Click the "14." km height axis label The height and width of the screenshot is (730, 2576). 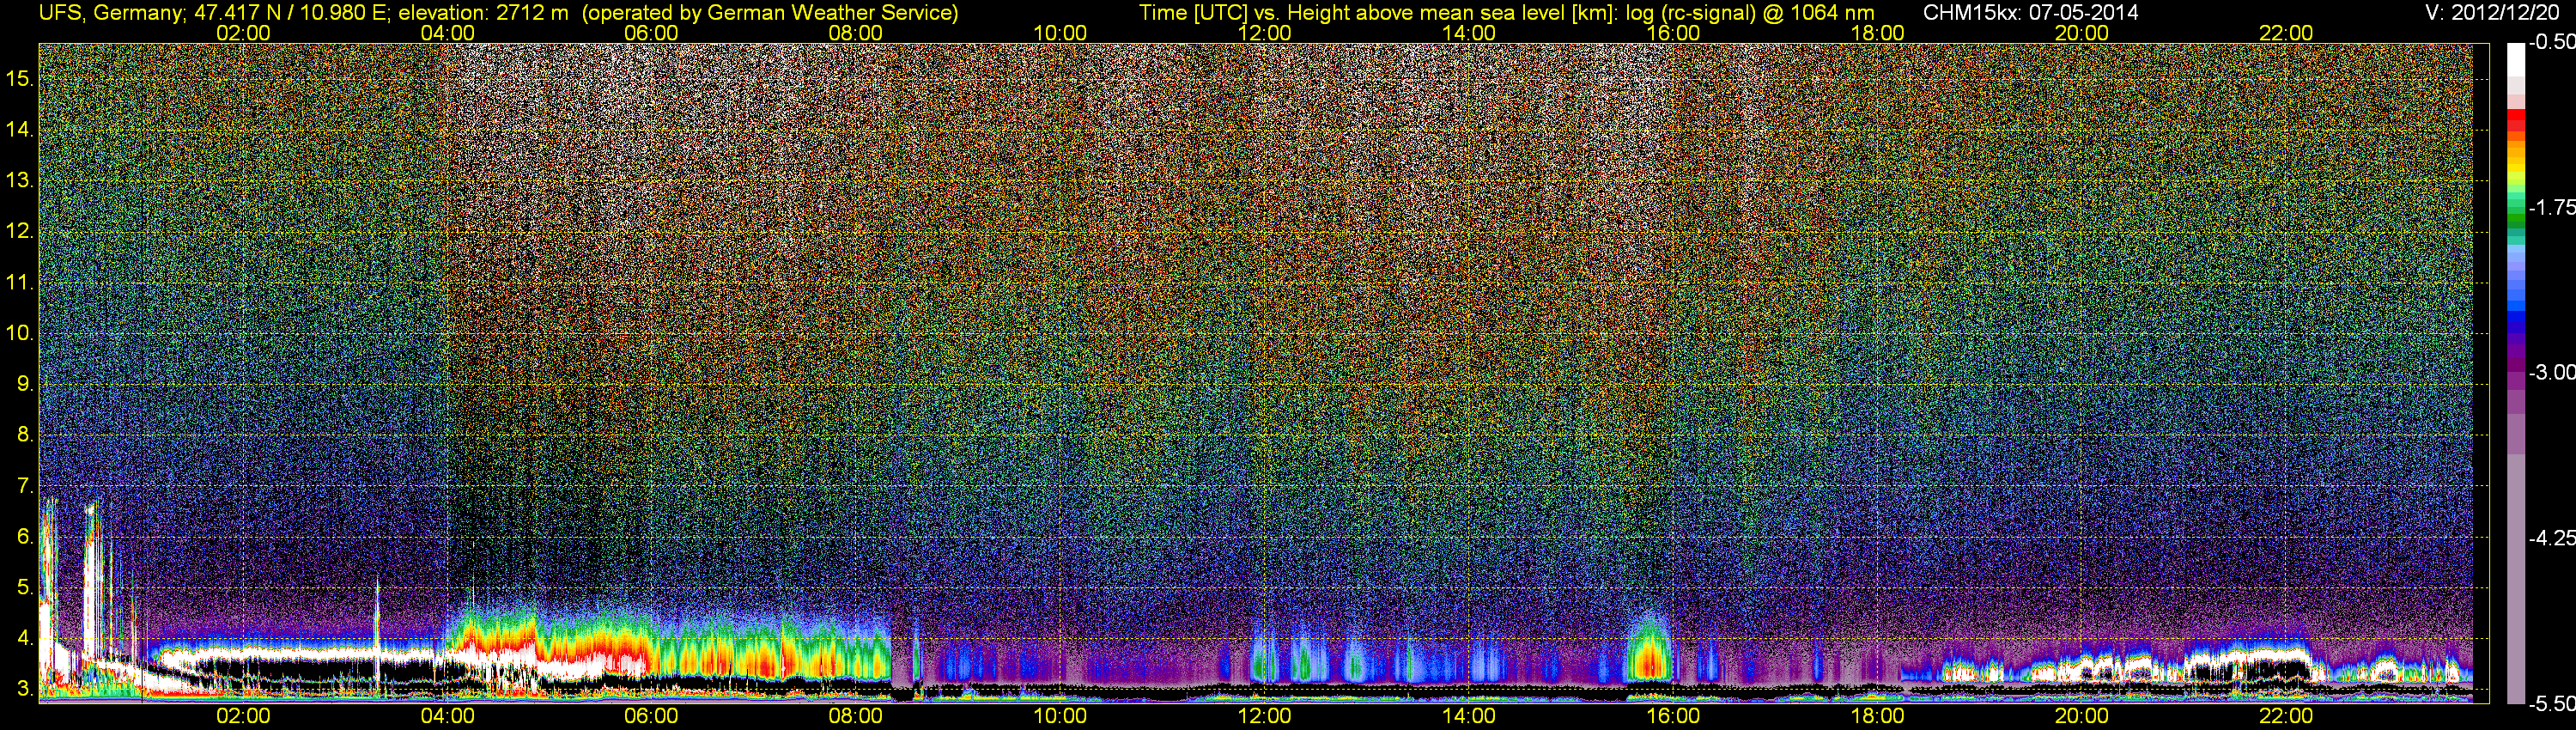click(x=20, y=129)
